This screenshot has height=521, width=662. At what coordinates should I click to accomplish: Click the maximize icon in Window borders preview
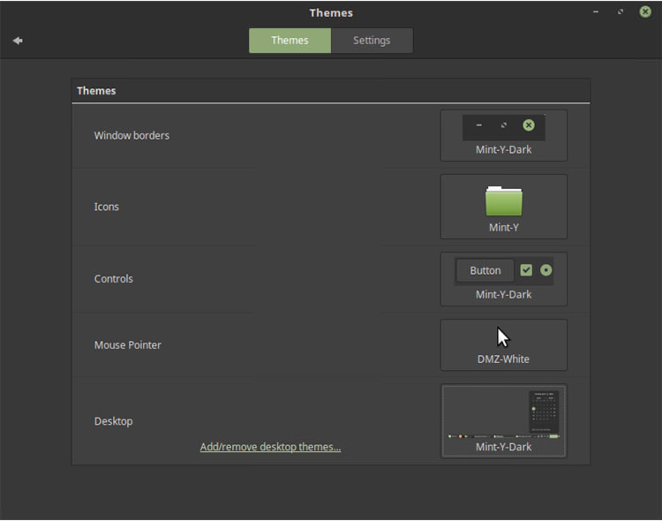pyautogui.click(x=504, y=125)
